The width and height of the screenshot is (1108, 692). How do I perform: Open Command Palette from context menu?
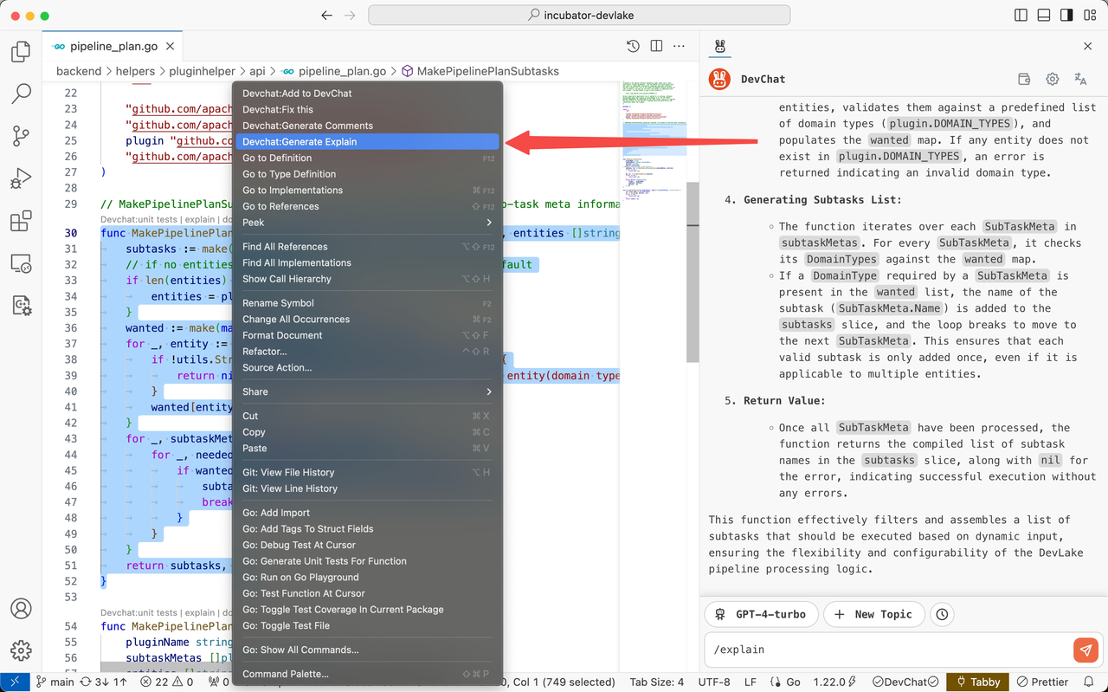pos(367,674)
